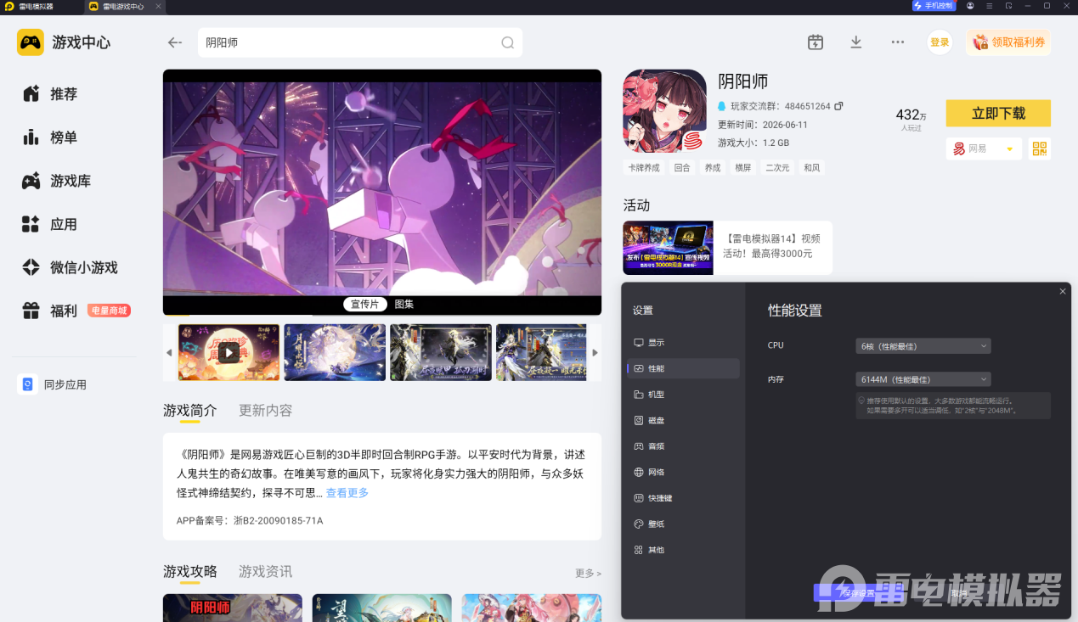Click the 立即下载 download button
Image resolution: width=1078 pixels, height=622 pixels.
(998, 114)
